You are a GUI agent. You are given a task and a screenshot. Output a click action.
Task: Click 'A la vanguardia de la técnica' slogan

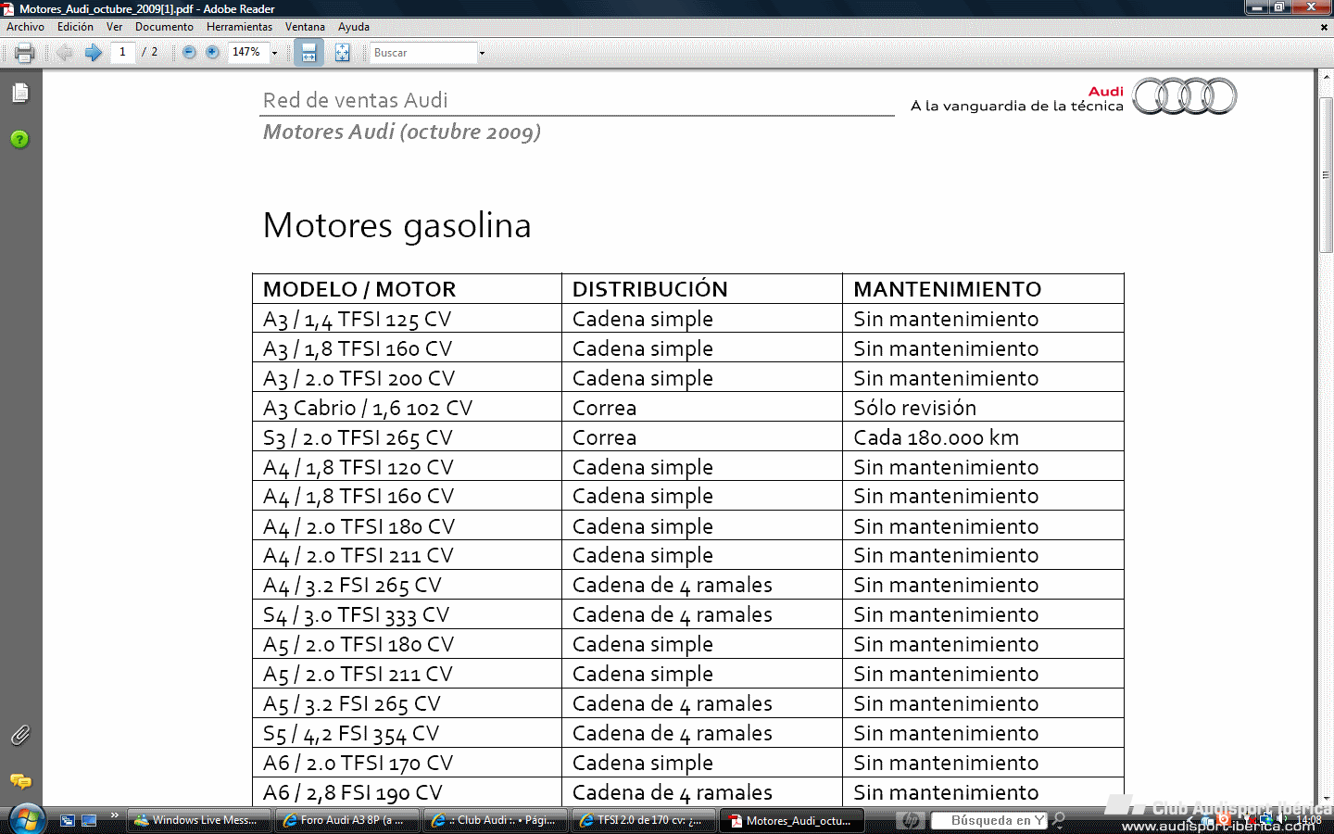[x=1017, y=106]
